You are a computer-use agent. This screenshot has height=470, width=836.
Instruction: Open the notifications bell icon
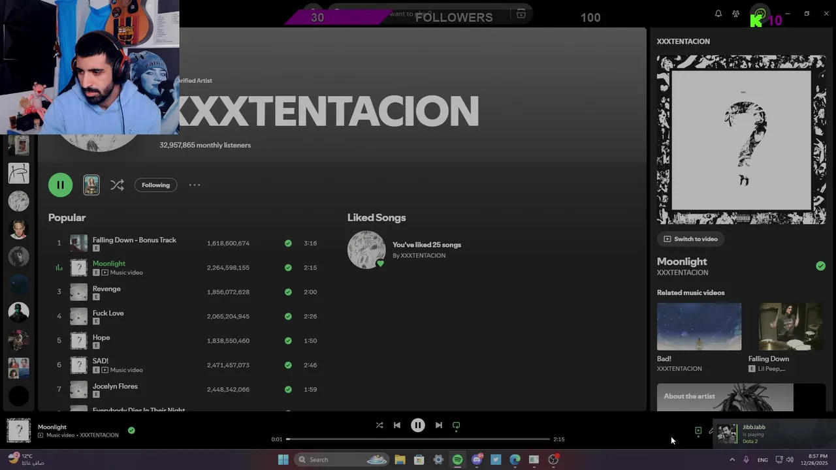[718, 14]
